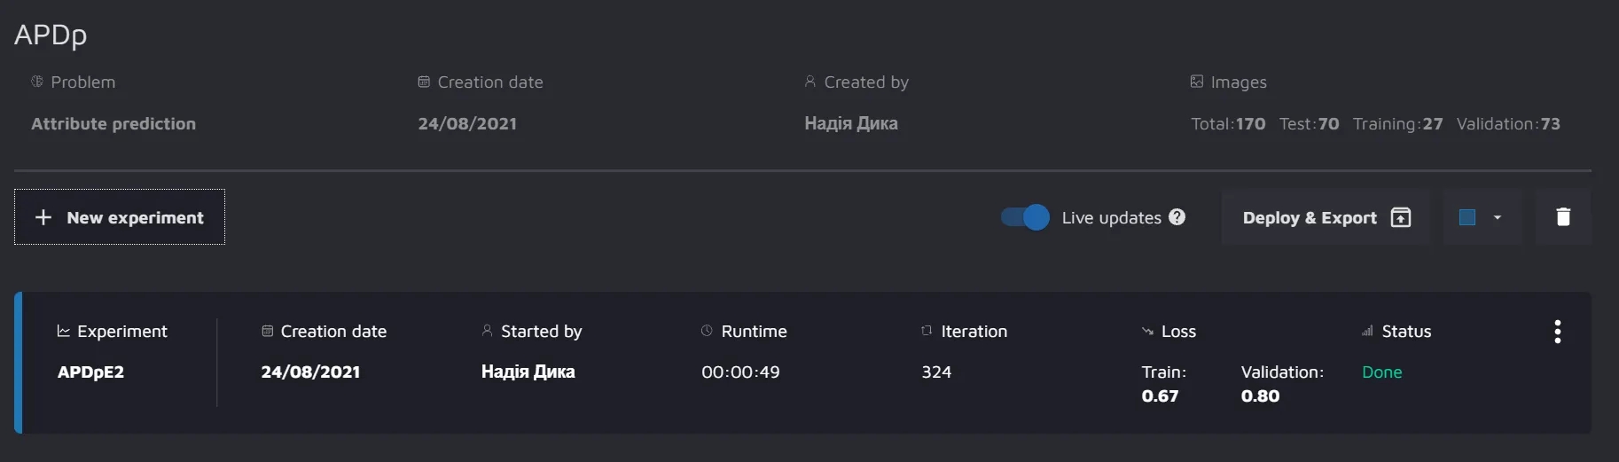The height and width of the screenshot is (462, 1619).
Task: Click the plus icon in New experiment
Action: coord(43,217)
